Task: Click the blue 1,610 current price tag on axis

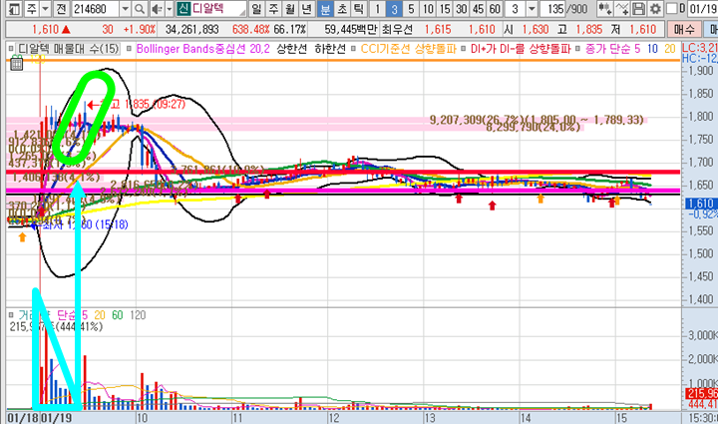Action: click(x=700, y=204)
